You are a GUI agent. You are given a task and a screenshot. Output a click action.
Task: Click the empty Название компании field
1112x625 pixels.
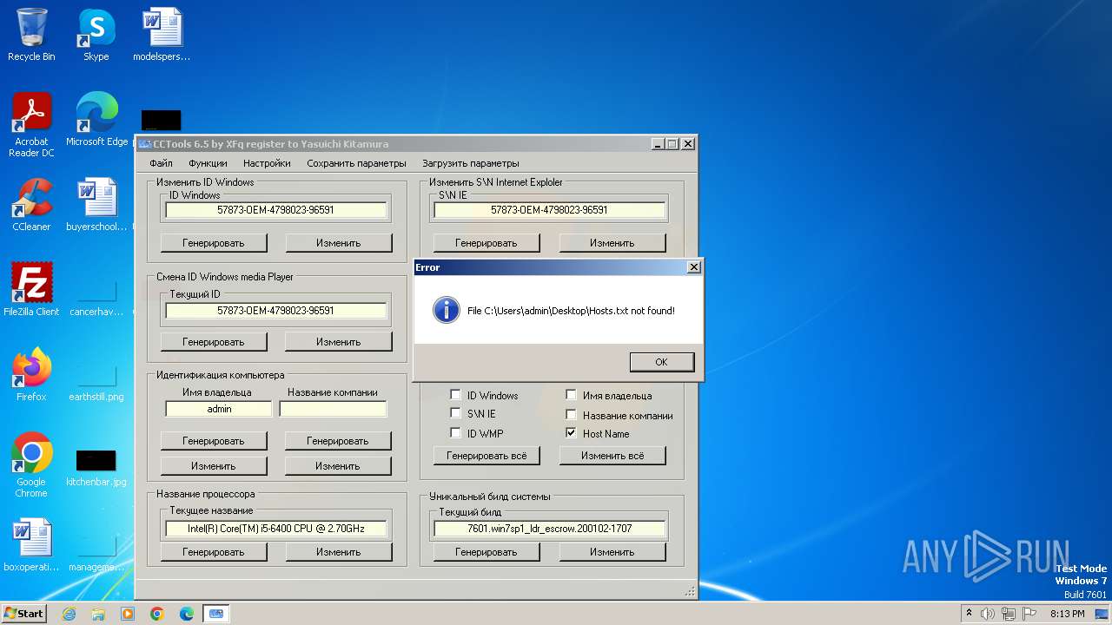pos(333,409)
